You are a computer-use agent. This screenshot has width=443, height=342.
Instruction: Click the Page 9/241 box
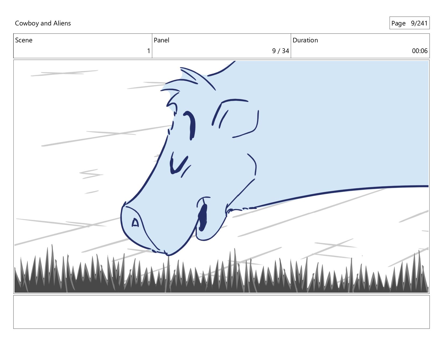[409, 23]
